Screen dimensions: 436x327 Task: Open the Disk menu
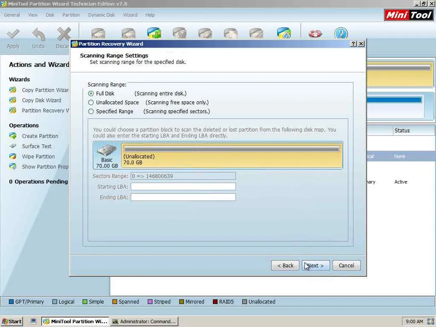[50, 15]
